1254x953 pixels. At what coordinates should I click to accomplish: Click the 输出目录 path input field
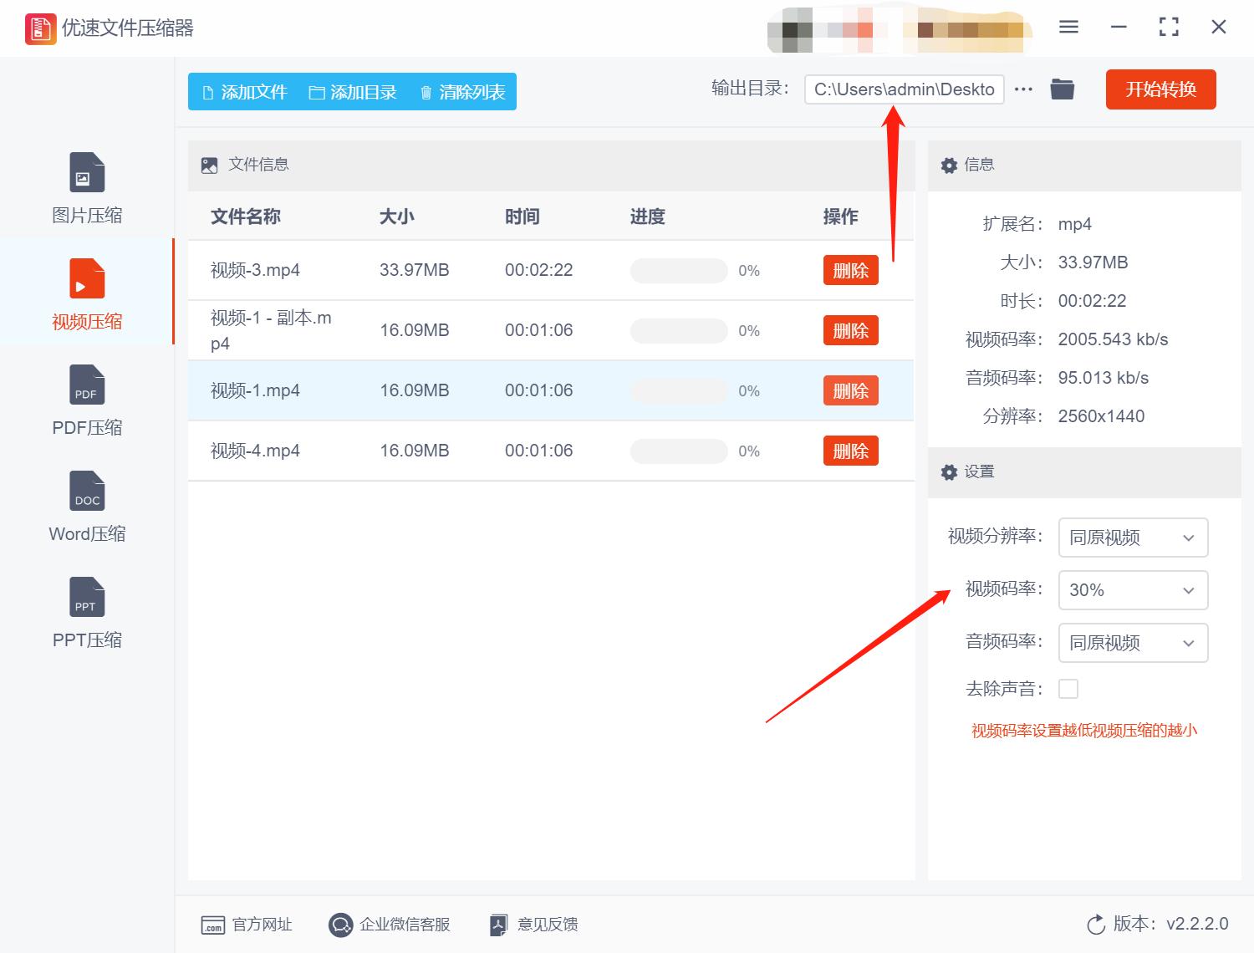click(x=903, y=89)
